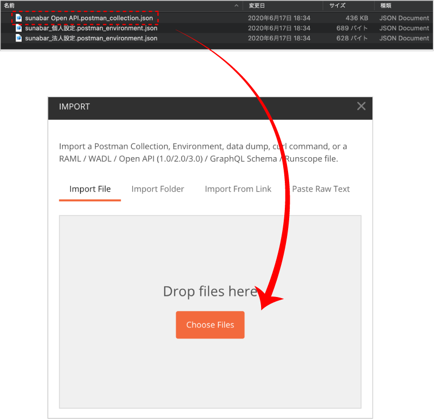Viewport: 434px width, 419px height.
Task: Click JSON Document type for the 法人設定 file
Action: (404, 38)
